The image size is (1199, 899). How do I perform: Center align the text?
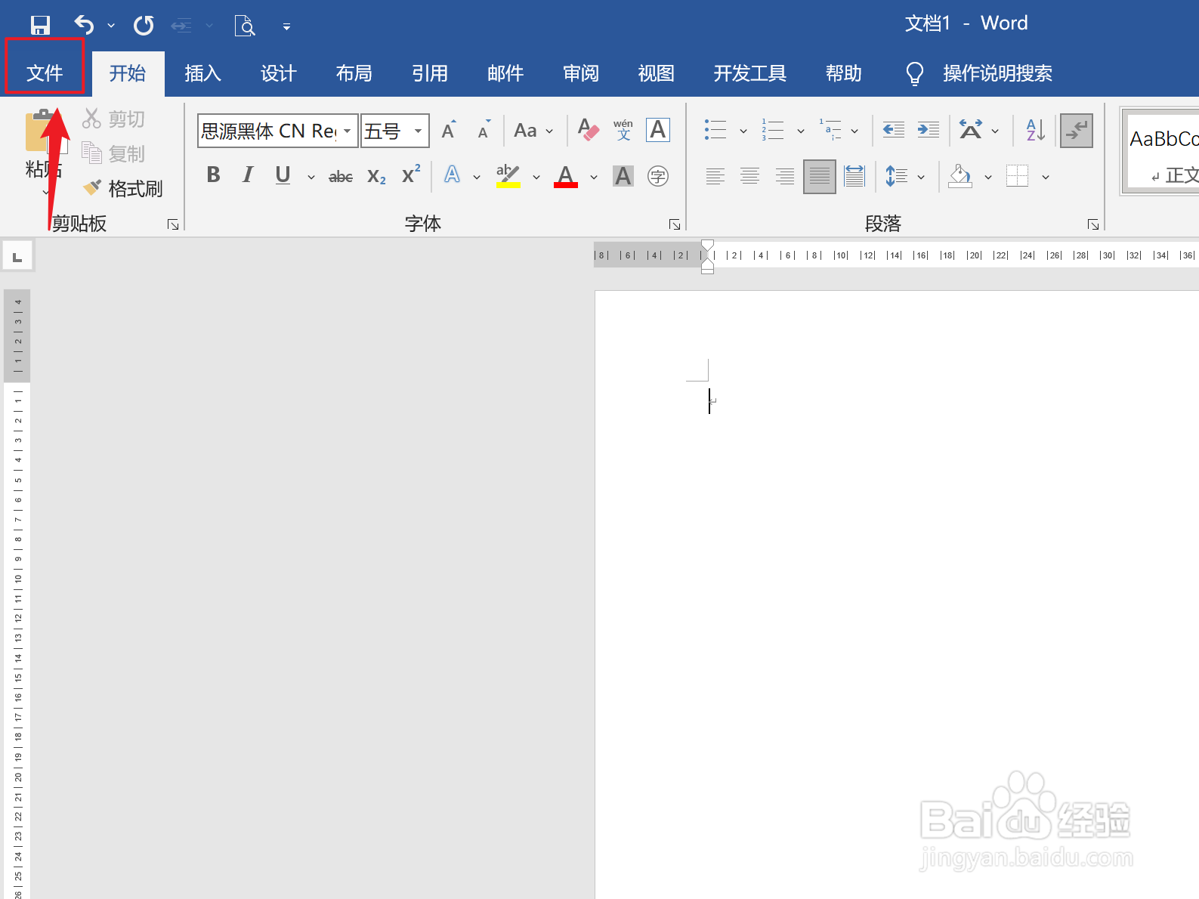pyautogui.click(x=750, y=177)
